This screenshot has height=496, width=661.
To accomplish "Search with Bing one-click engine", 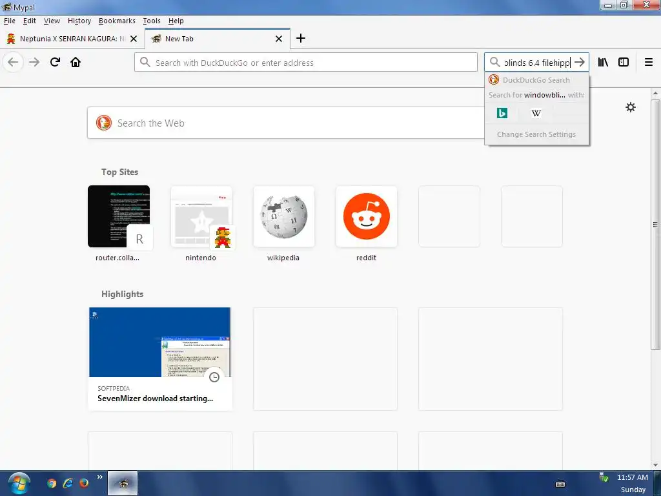I will coord(502,113).
